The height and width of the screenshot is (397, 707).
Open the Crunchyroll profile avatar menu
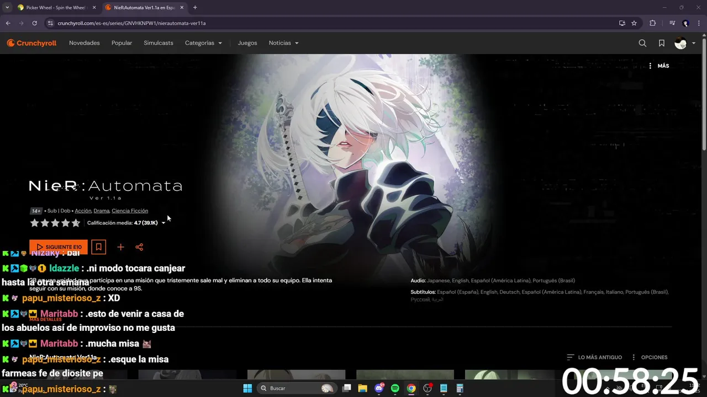tap(685, 43)
